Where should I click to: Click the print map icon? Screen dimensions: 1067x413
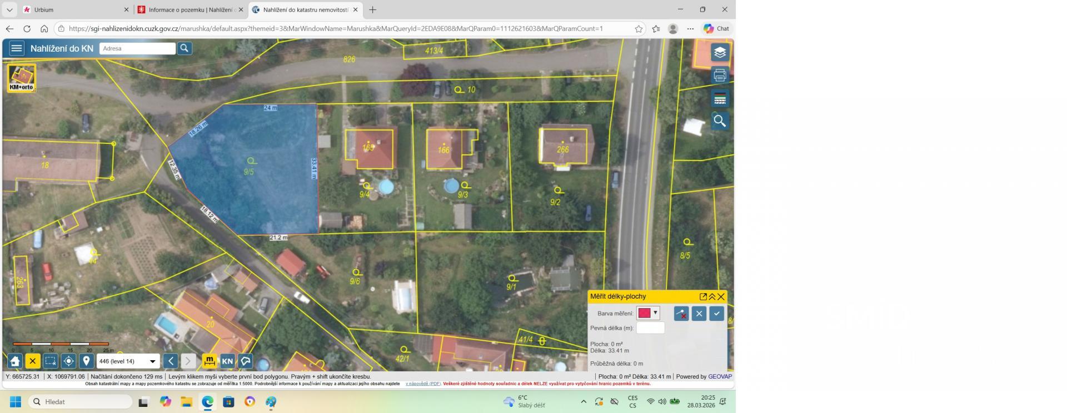click(720, 75)
